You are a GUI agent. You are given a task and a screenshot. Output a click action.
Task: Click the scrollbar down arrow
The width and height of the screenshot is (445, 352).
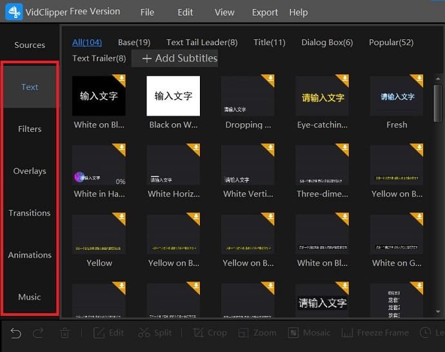coord(438,312)
